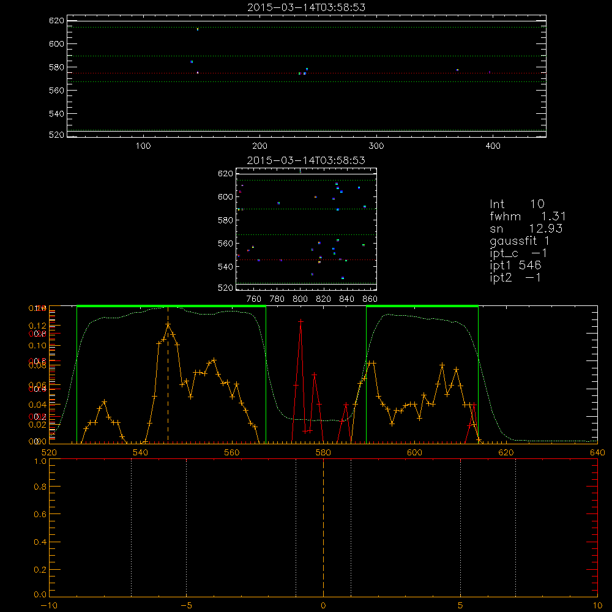
Task: Select the 'Int 10' readout line
Action: tap(517, 204)
